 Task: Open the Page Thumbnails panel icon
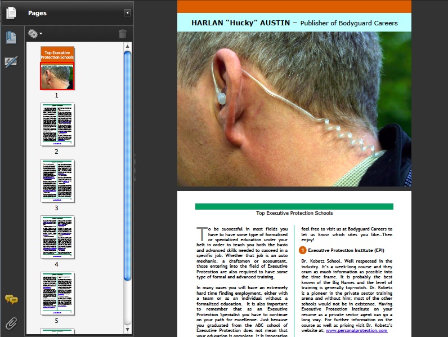pyautogui.click(x=11, y=13)
